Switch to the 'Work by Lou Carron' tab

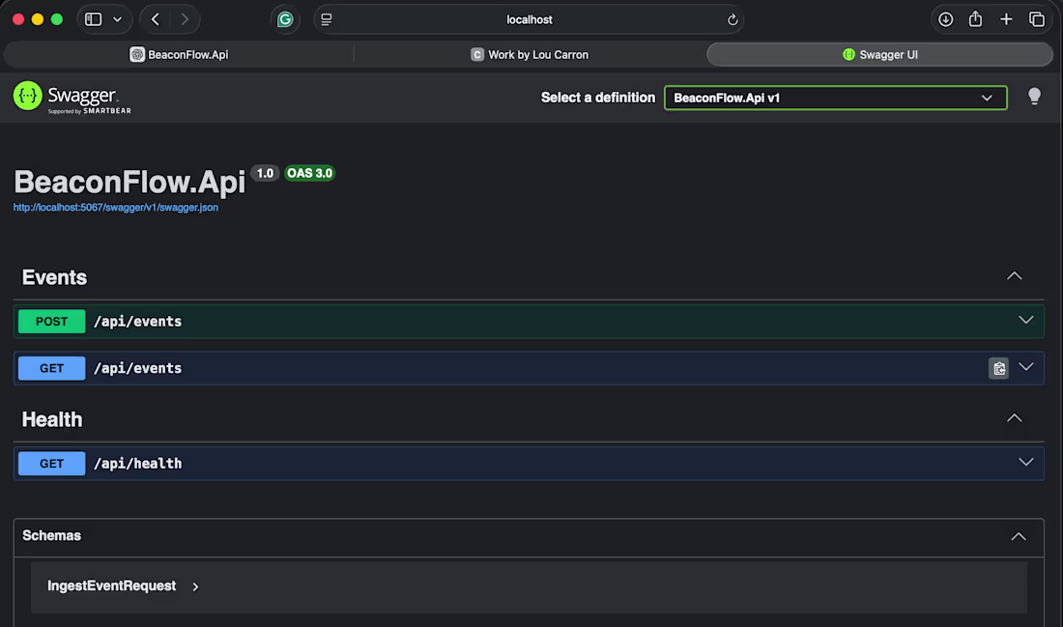pos(530,54)
